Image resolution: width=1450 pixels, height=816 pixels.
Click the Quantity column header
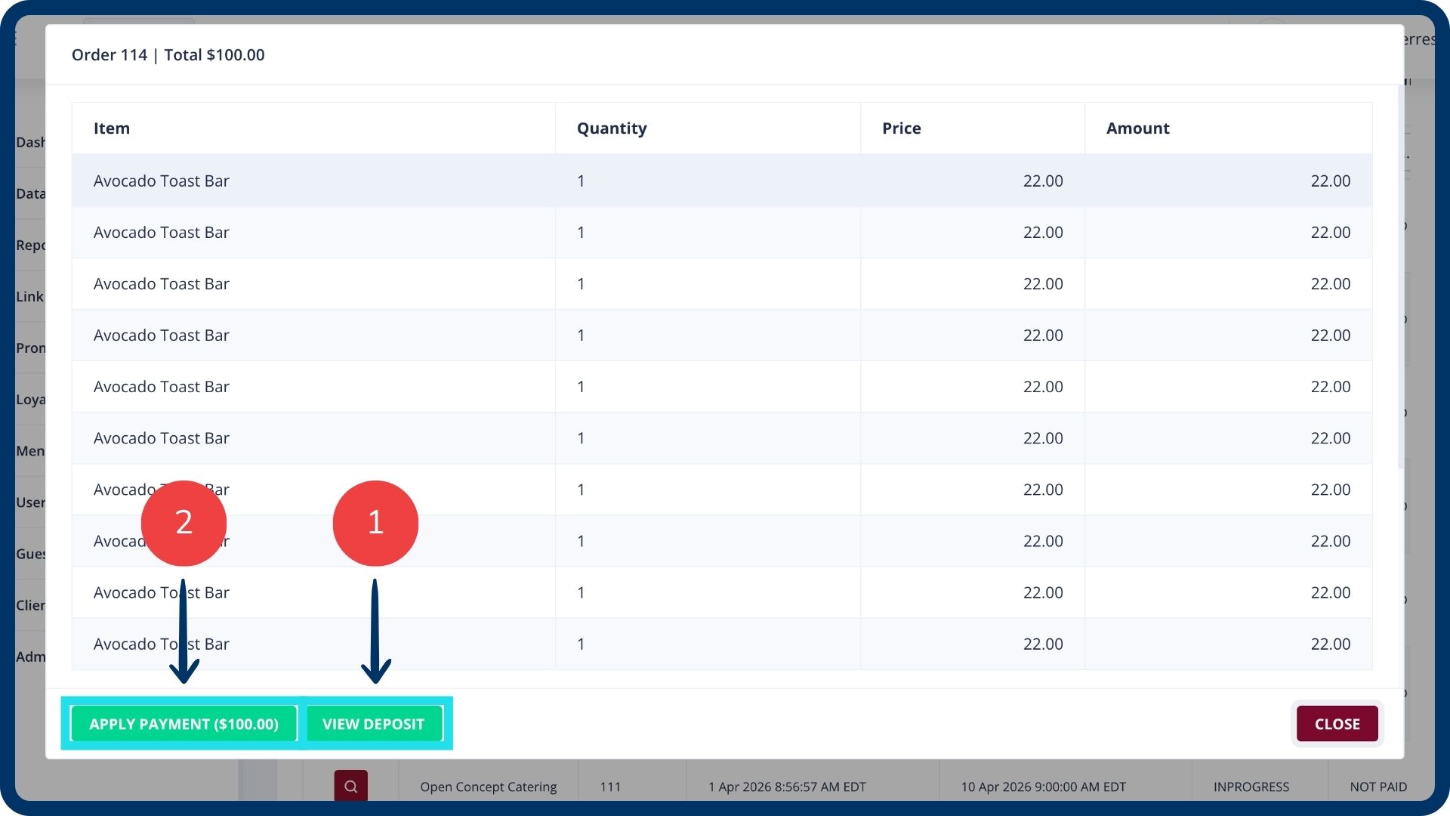click(612, 128)
